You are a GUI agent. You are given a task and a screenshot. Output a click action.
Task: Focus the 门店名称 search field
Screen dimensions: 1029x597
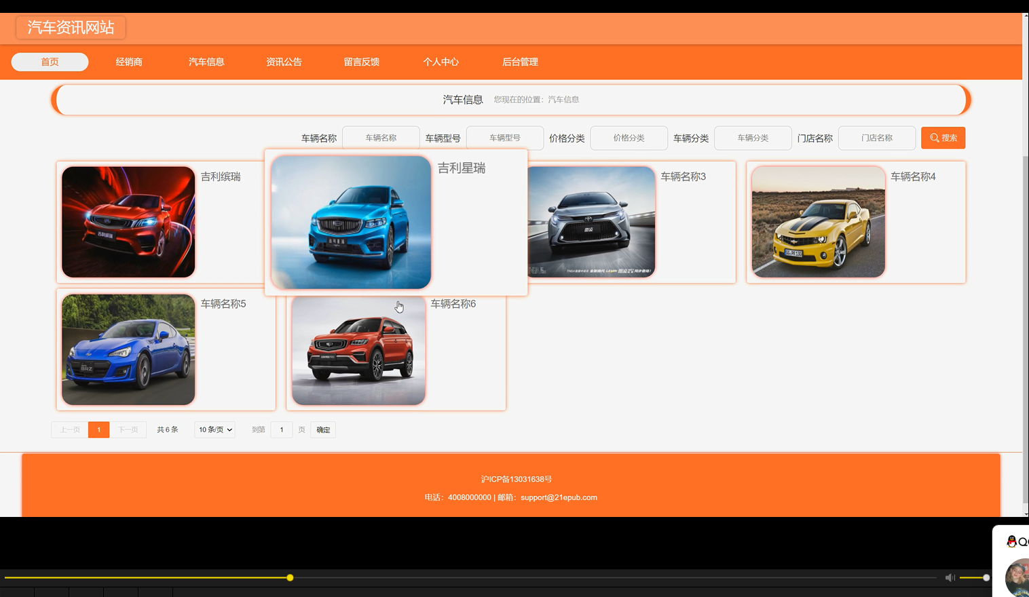pos(877,138)
